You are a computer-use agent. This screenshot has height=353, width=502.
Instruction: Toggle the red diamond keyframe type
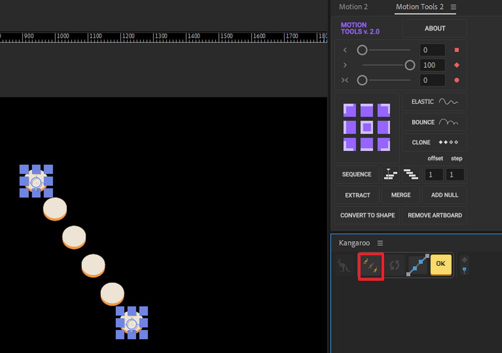click(457, 65)
